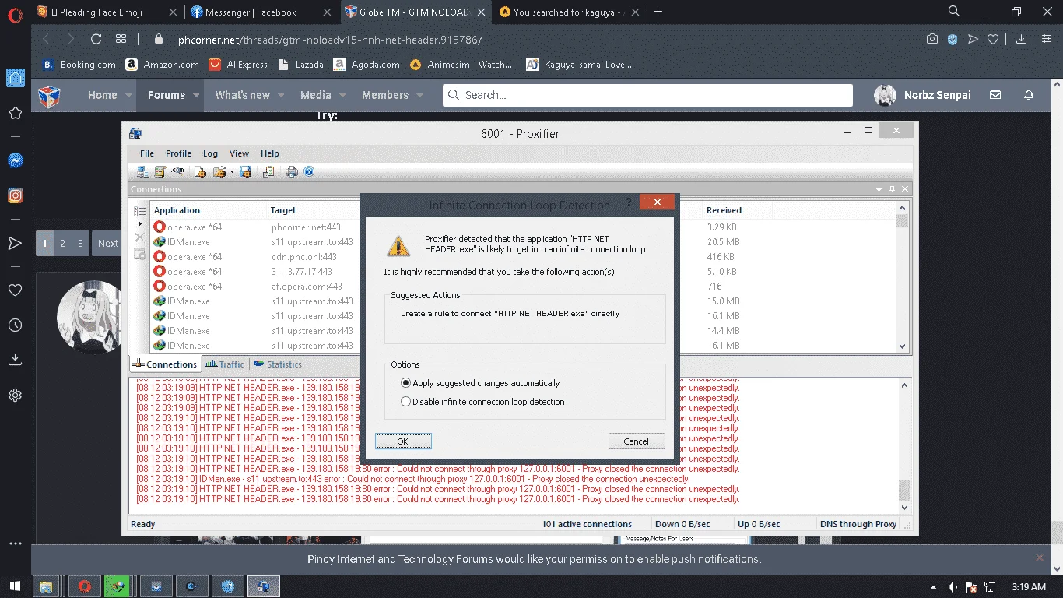Click the network icon in the system tray
The image size is (1063, 598).
tap(990, 586)
